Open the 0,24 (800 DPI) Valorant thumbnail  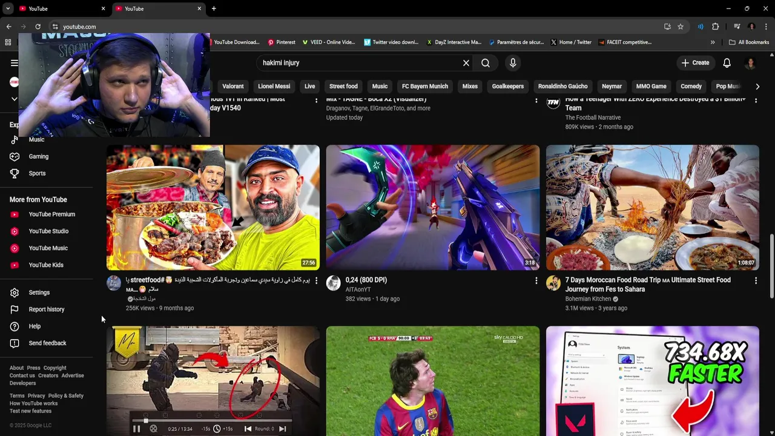(x=433, y=207)
